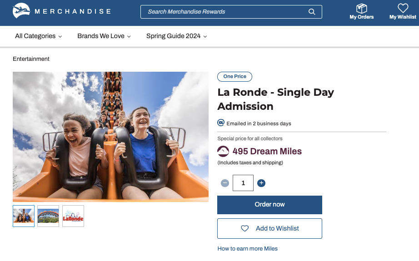Select the coaster track thumbnail
This screenshot has width=419, height=261.
click(x=48, y=216)
